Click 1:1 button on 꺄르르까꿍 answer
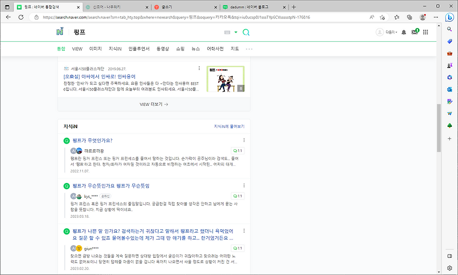Image resolution: width=458 pixels, height=275 pixels. click(238, 151)
